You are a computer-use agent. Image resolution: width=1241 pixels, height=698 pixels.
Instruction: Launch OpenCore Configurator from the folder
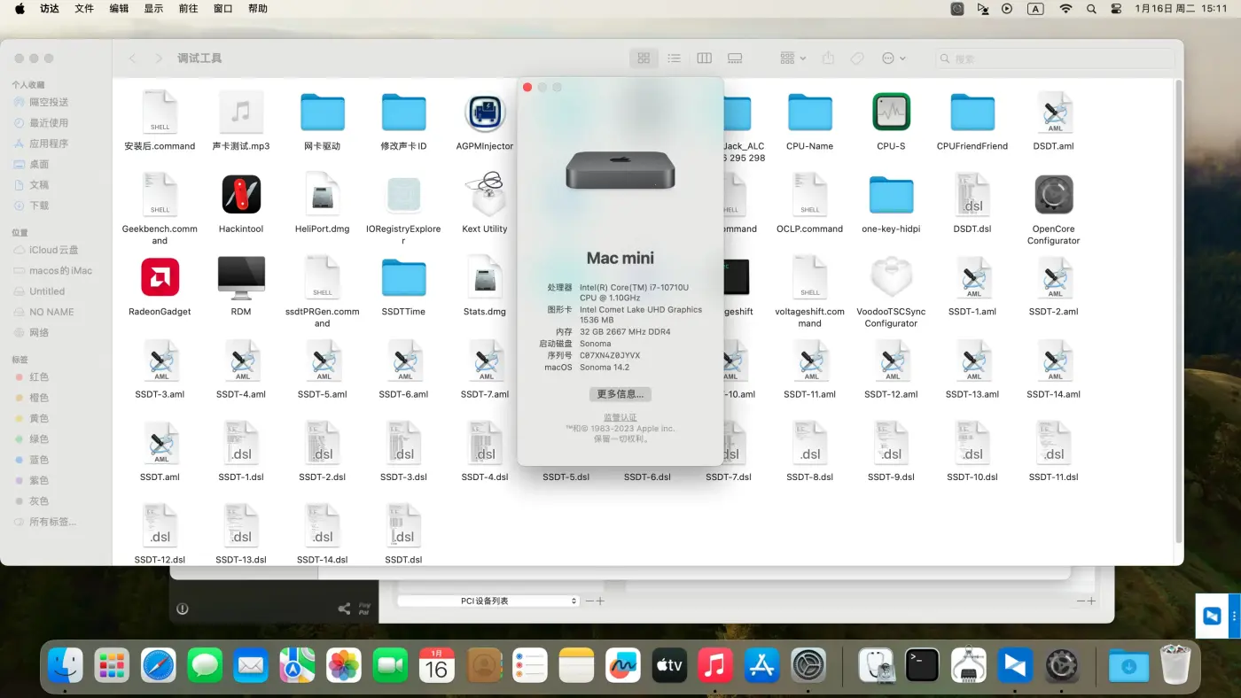pos(1053,194)
